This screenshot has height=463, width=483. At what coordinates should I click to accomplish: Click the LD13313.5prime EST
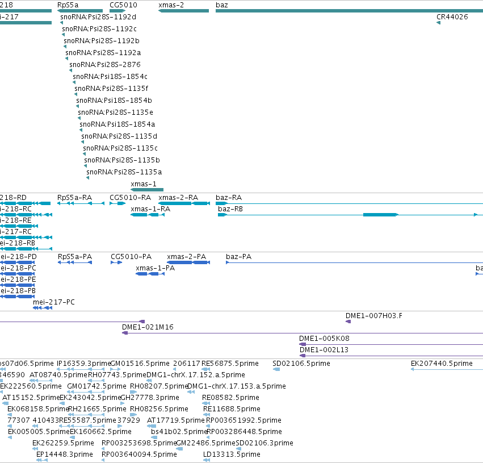point(207,460)
